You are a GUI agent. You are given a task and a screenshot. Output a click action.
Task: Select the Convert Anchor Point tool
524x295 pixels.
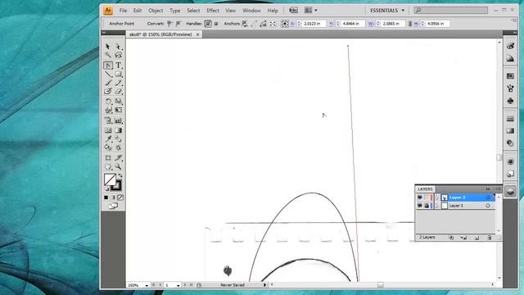pos(108,66)
